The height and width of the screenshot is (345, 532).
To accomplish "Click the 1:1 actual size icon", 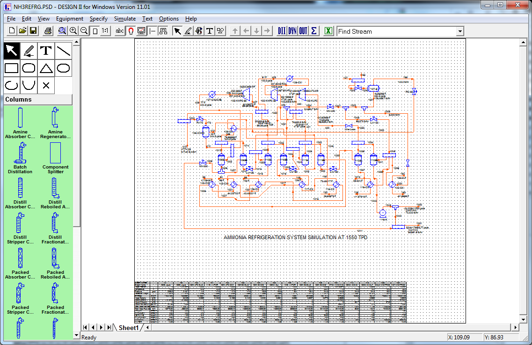I will [105, 31].
